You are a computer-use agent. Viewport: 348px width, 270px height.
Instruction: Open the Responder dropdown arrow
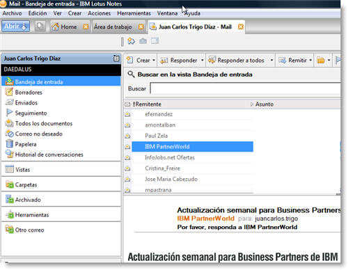pyautogui.click(x=202, y=61)
